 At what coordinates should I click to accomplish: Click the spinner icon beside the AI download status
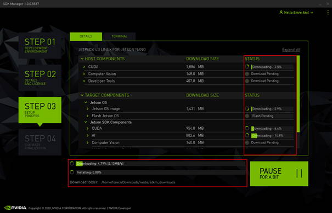247,135
